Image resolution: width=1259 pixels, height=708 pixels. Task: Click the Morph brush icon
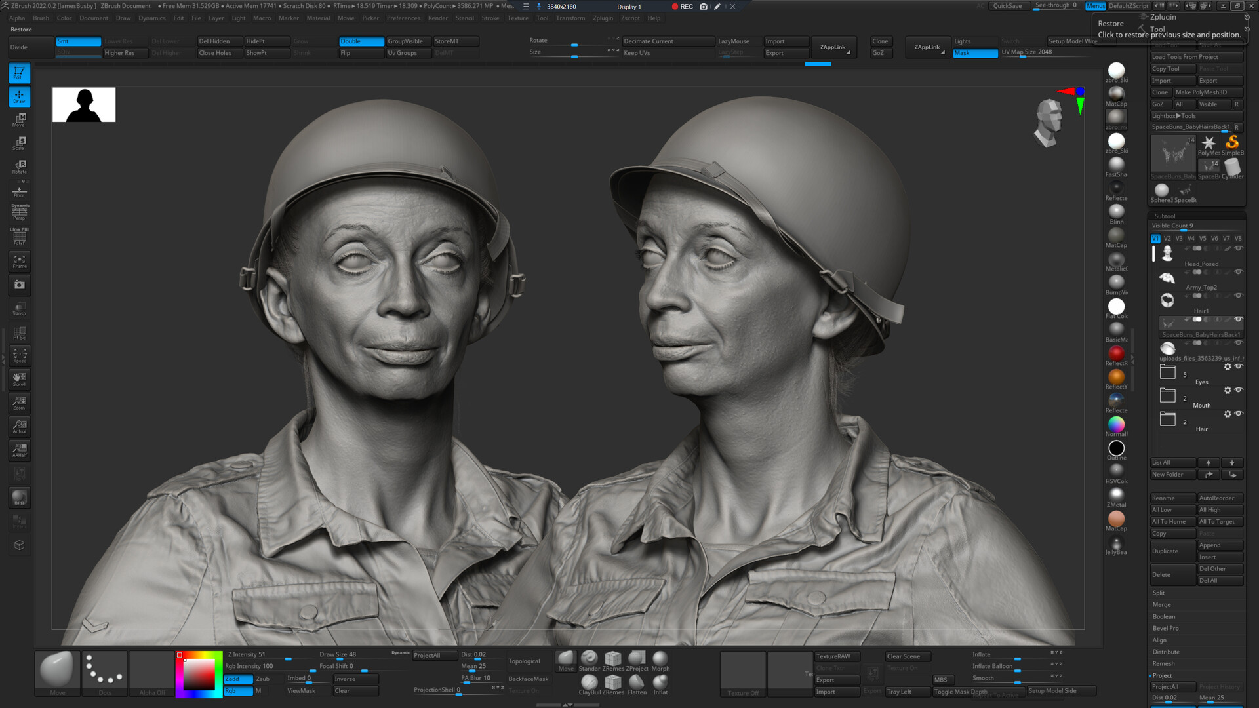coord(660,659)
